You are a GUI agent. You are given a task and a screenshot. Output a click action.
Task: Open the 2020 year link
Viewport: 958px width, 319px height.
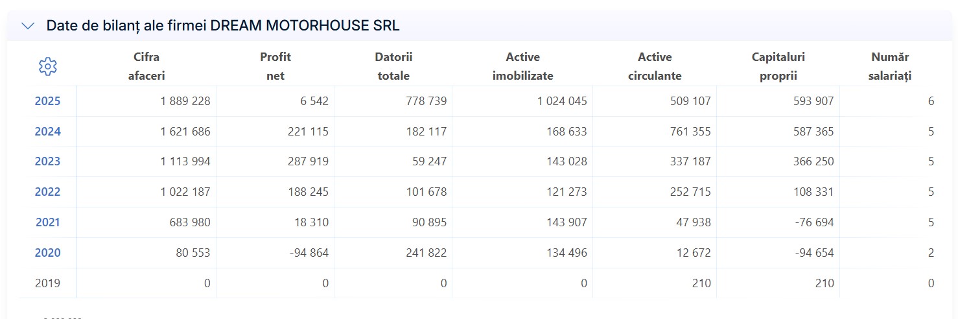[47, 253]
